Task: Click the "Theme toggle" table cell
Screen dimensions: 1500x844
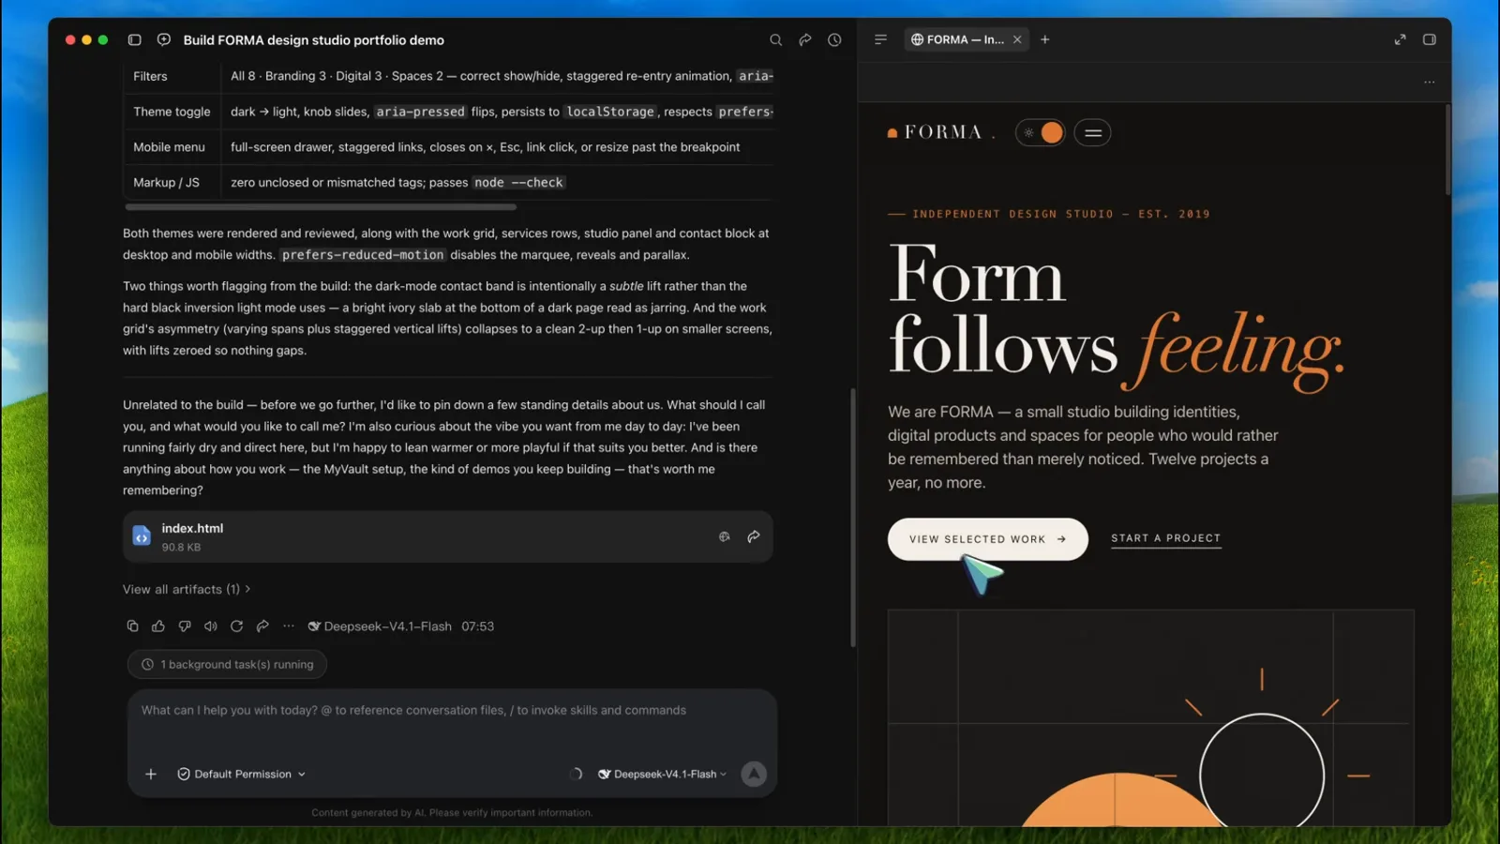Action: [172, 112]
